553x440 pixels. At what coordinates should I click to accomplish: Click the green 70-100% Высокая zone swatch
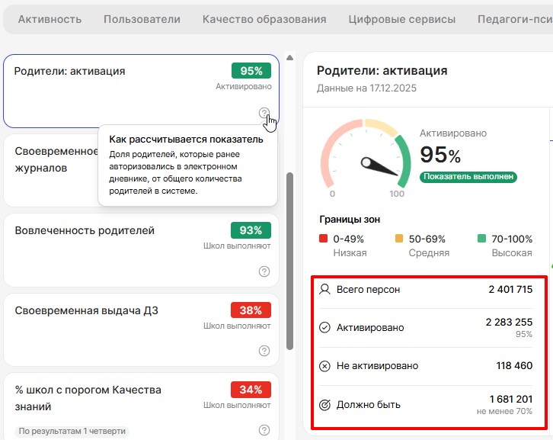(x=481, y=239)
